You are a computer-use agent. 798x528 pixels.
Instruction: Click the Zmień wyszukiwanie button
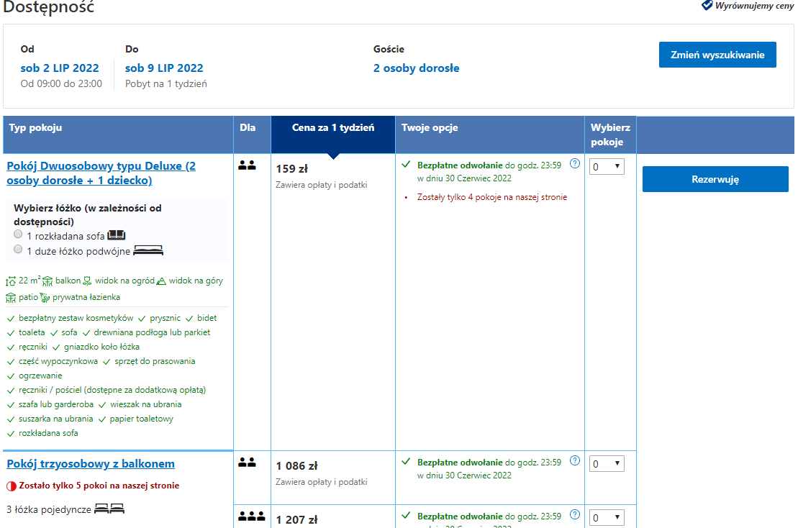click(x=717, y=55)
